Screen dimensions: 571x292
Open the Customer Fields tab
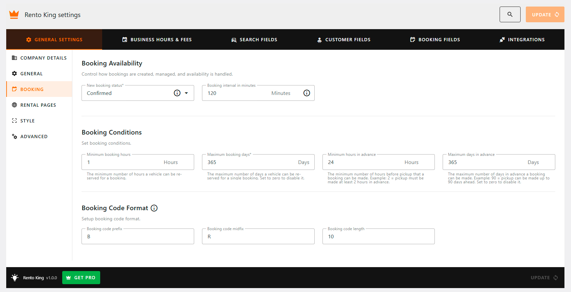(344, 40)
